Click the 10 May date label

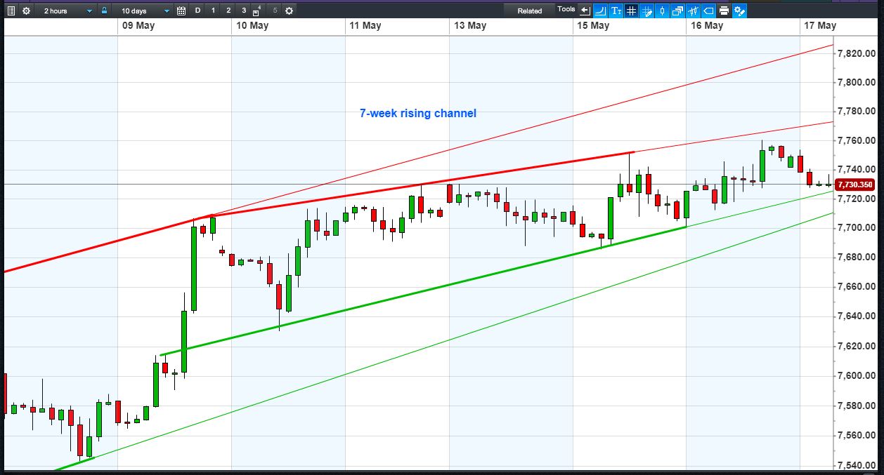[252, 25]
